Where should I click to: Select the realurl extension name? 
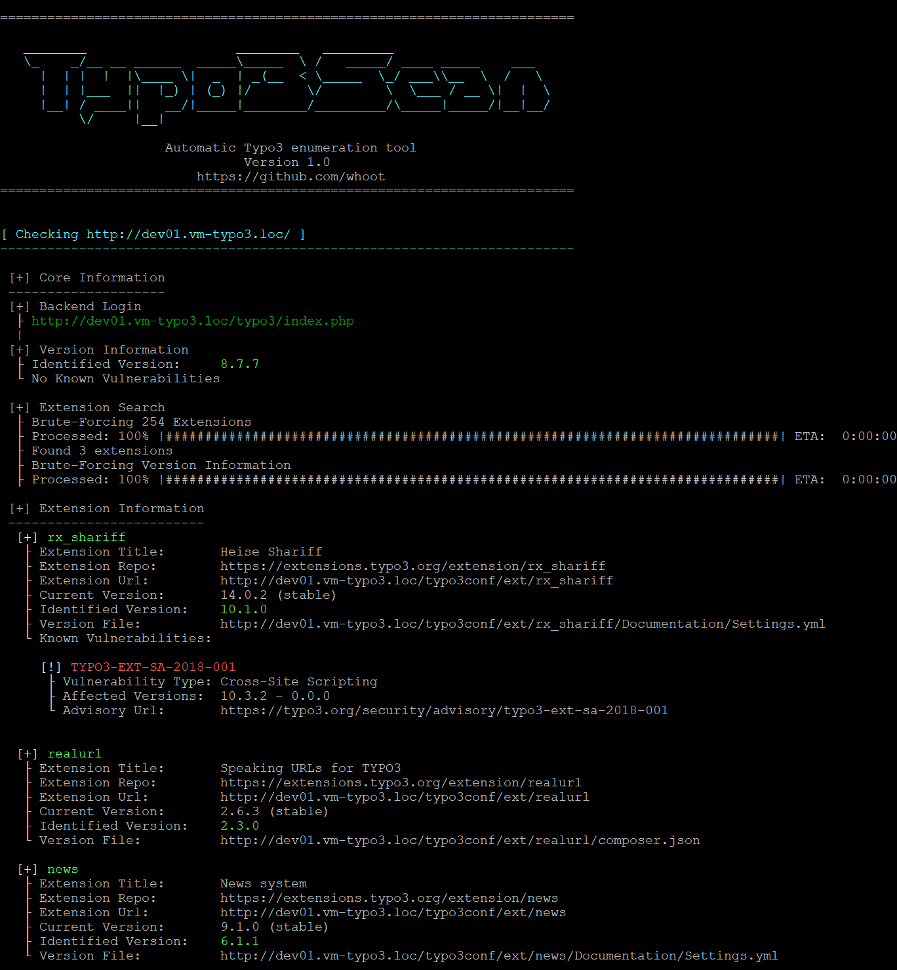click(74, 754)
